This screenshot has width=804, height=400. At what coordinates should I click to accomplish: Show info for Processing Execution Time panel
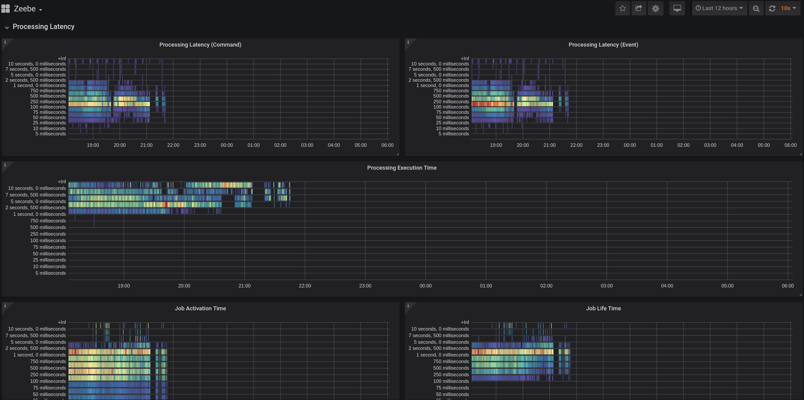click(5, 165)
